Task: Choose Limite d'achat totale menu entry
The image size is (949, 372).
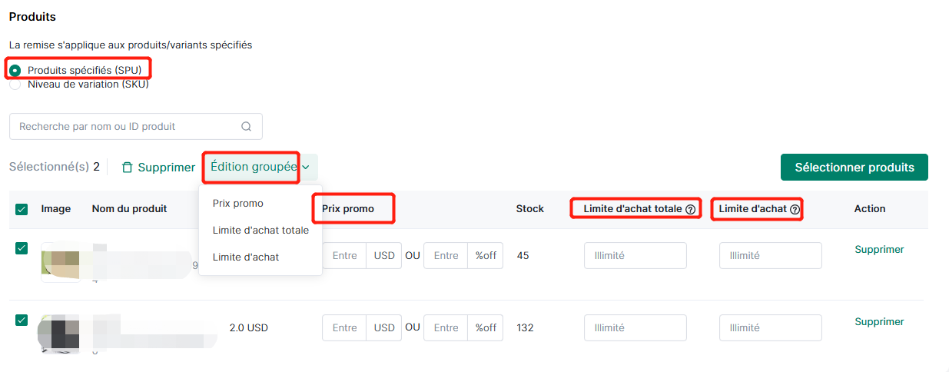Action: point(260,231)
